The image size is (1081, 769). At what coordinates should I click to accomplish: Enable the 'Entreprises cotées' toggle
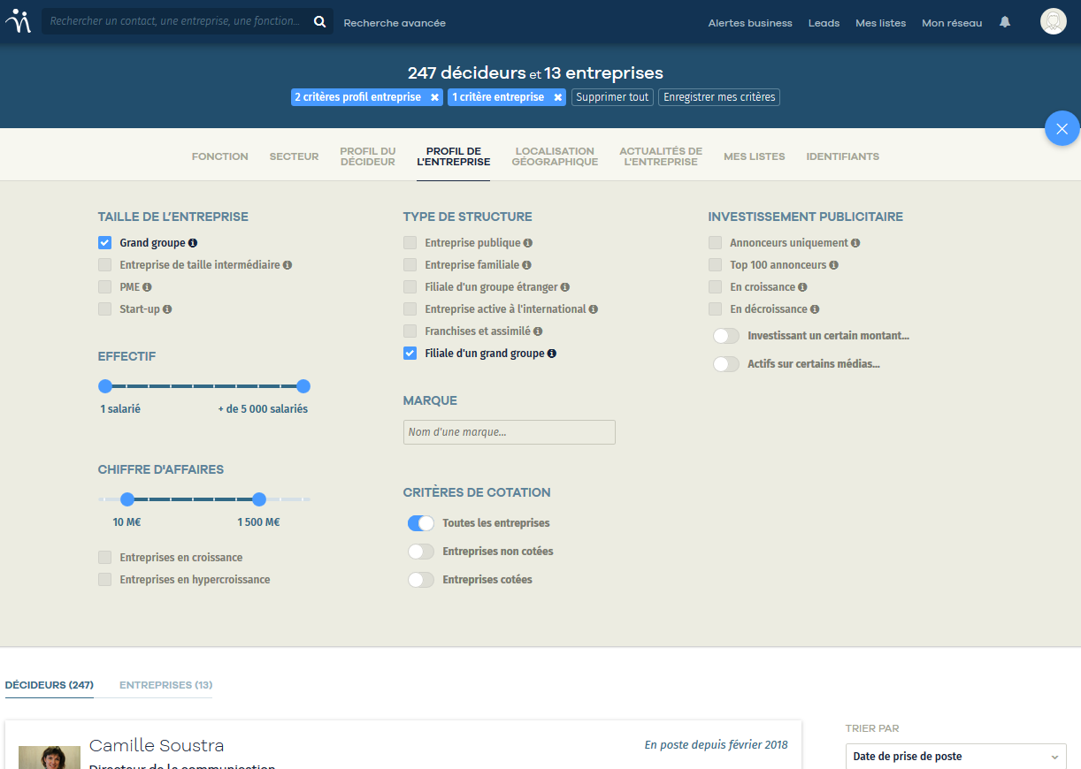[x=421, y=579]
